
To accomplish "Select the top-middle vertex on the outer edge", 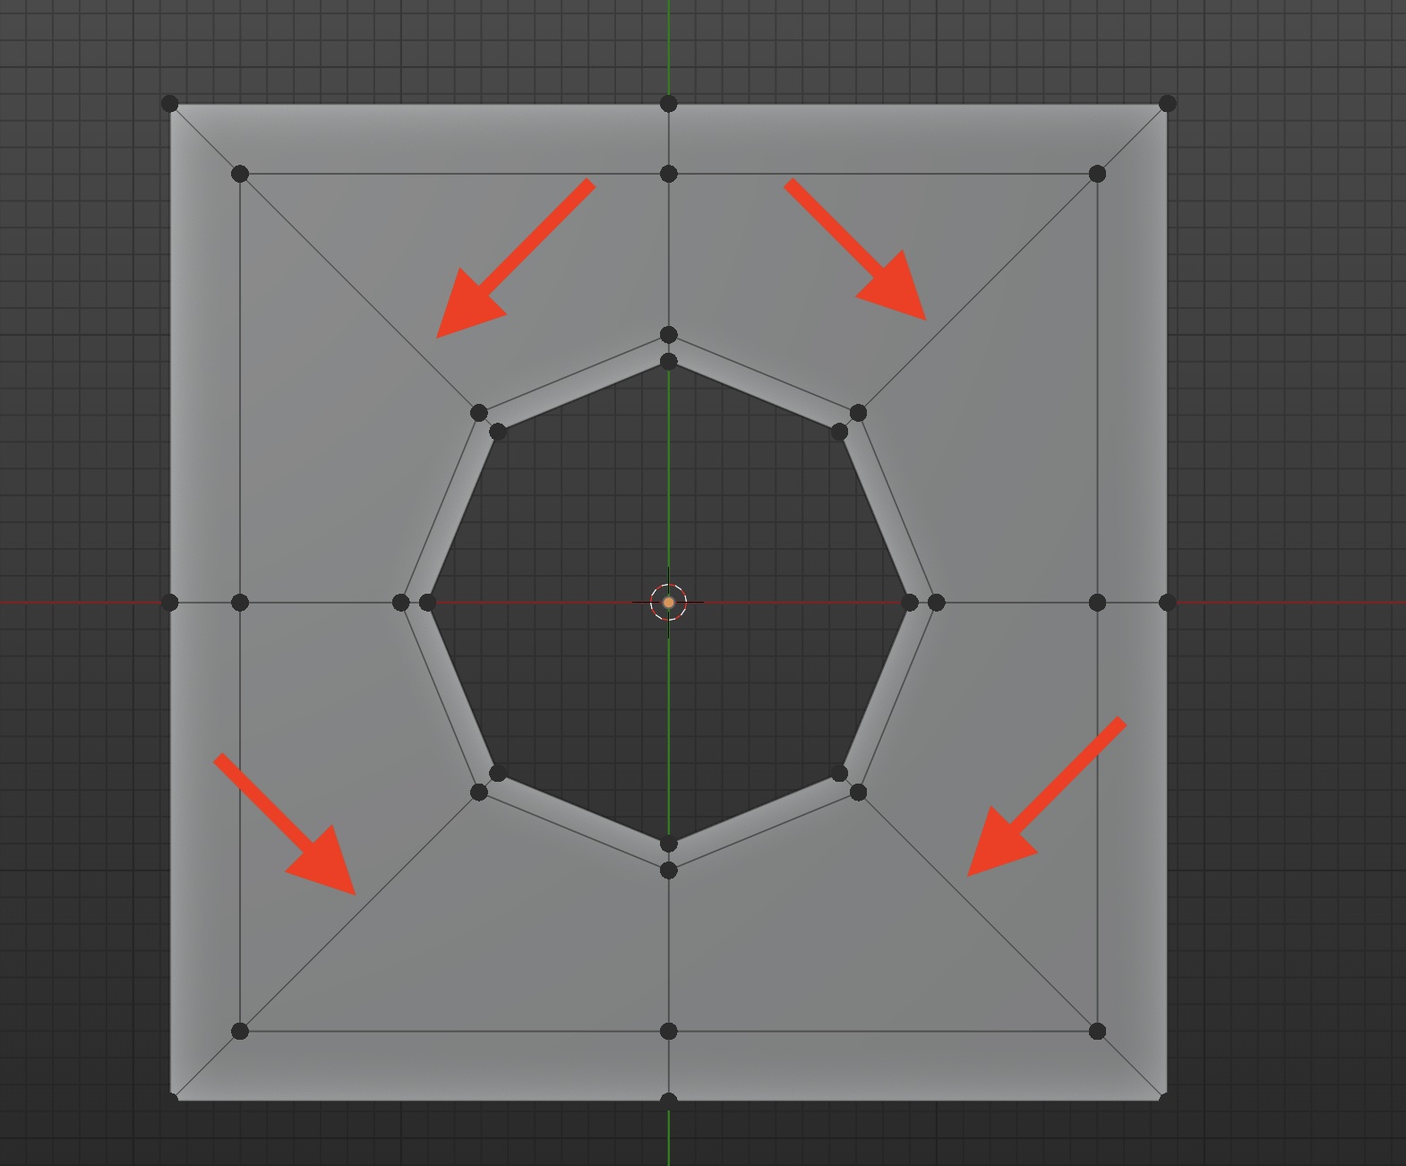I will pyautogui.click(x=668, y=104).
